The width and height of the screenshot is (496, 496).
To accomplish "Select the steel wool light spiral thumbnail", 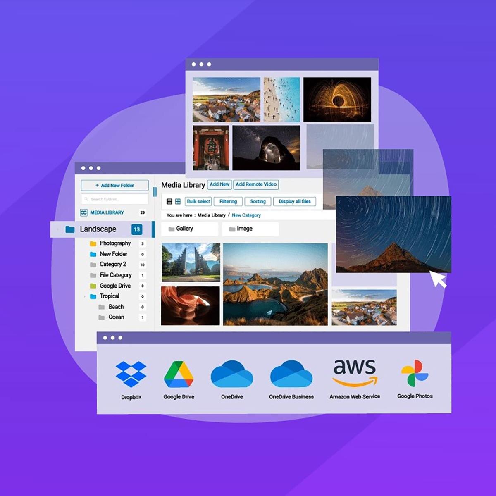I will coord(337,100).
